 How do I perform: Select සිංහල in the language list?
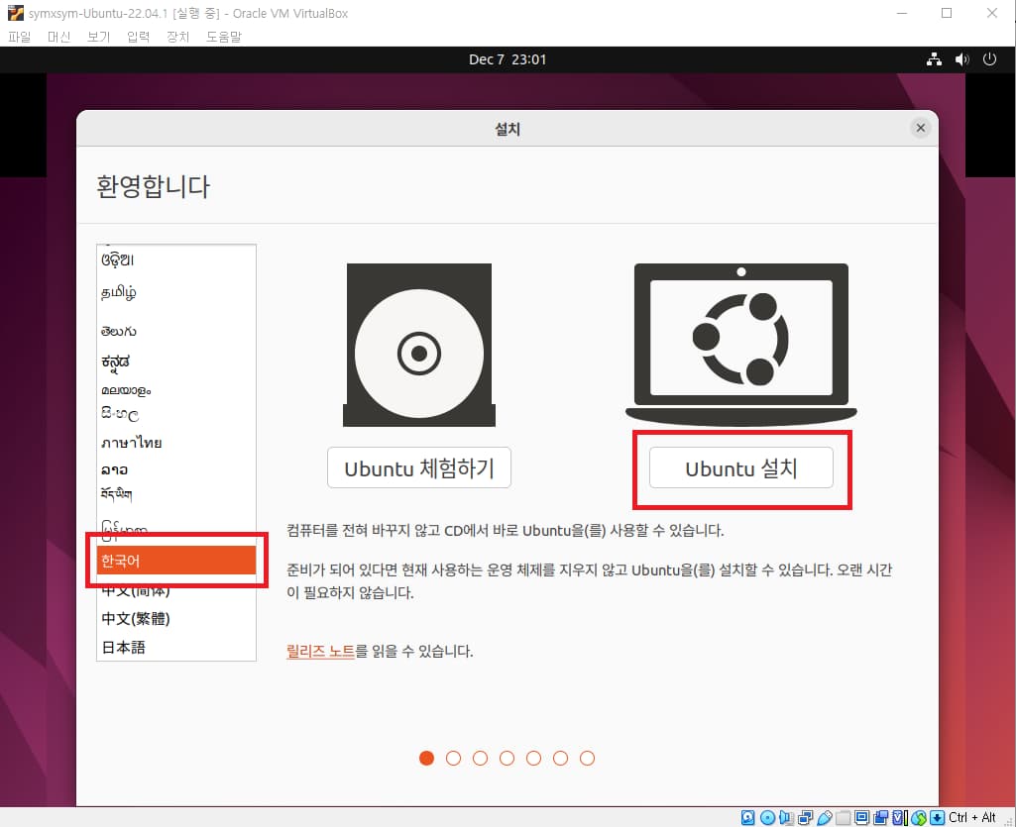[176, 414]
